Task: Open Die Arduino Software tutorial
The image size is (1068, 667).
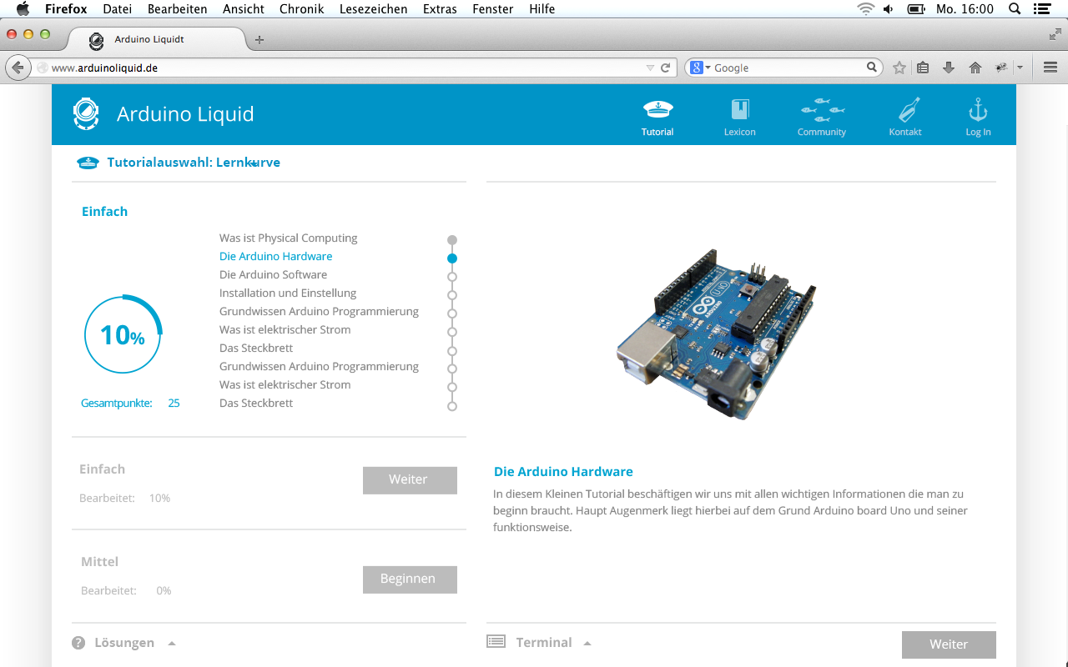Action: tap(274, 274)
